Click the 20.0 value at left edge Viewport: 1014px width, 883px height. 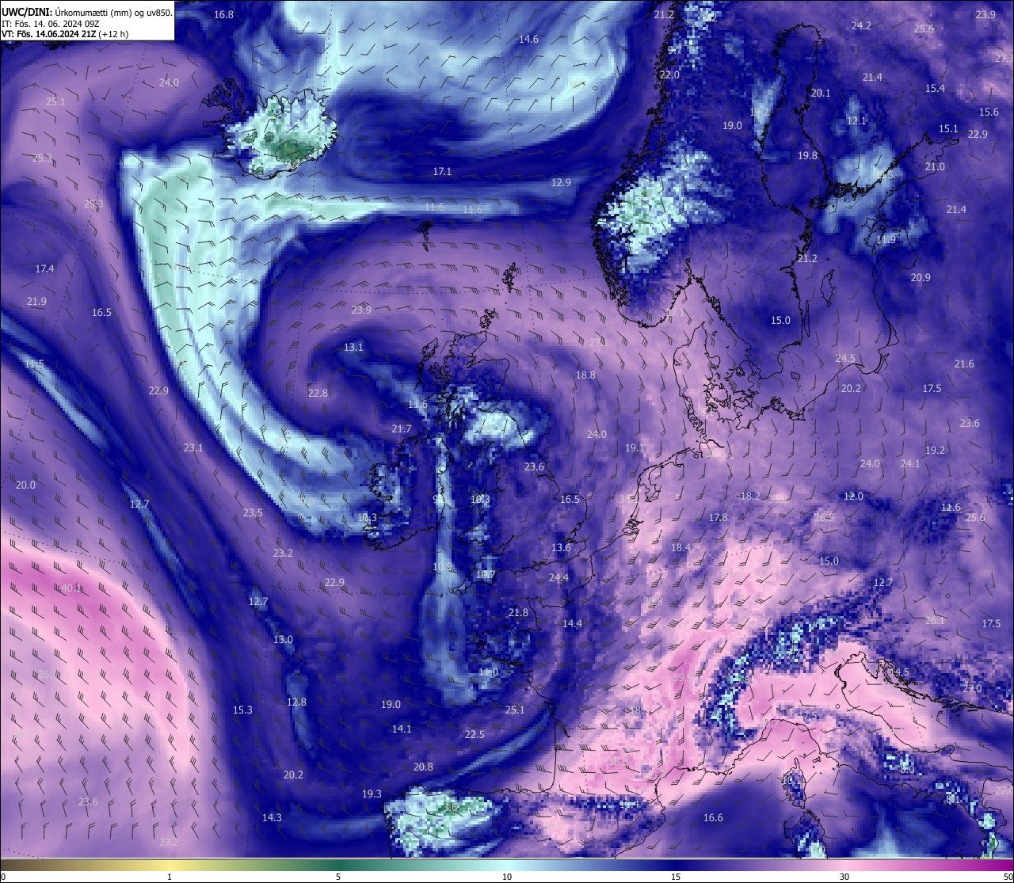coord(25,485)
